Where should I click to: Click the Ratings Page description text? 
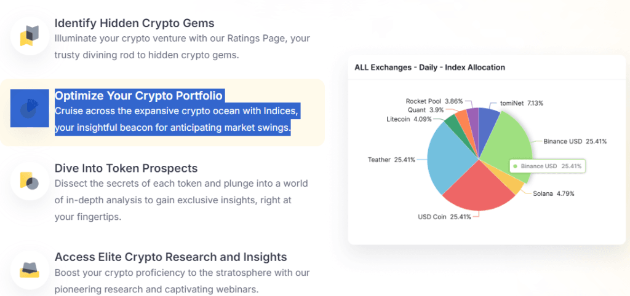coord(182,47)
